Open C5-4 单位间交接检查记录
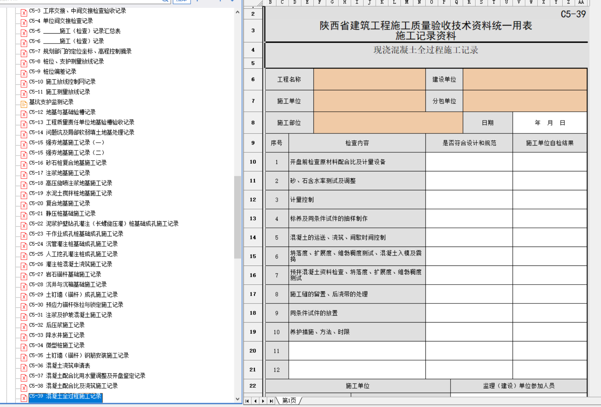The height and width of the screenshot is (407, 601). (61, 21)
